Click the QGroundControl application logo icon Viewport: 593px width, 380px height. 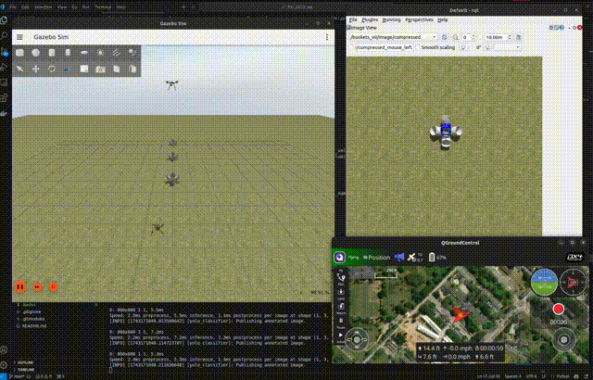(x=340, y=257)
